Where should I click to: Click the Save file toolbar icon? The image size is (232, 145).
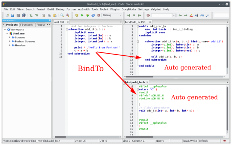pos(18,15)
